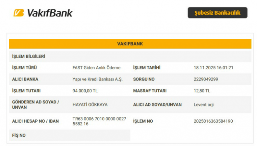Select the sender name HAYATİ GÖKKAYA
The image size is (257, 146).
pos(90,105)
